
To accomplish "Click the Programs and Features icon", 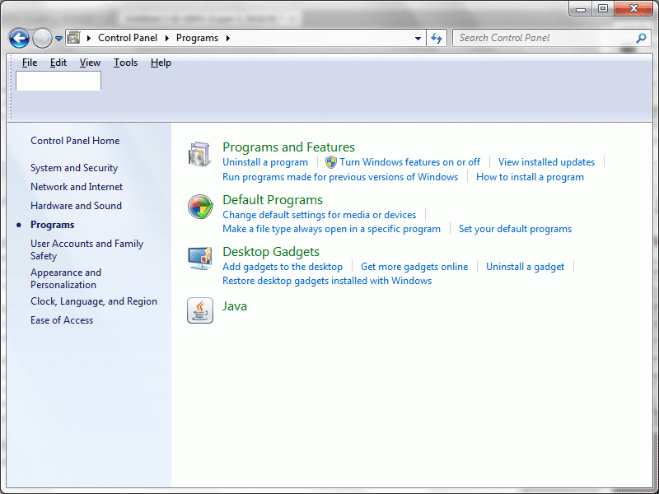I will pos(199,154).
